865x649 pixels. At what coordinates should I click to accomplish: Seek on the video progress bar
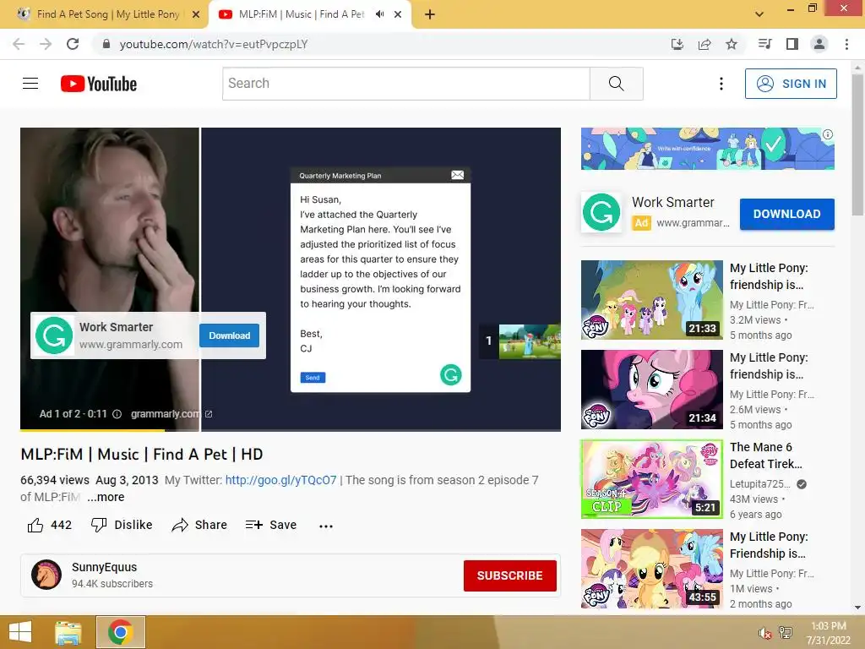coord(291,430)
